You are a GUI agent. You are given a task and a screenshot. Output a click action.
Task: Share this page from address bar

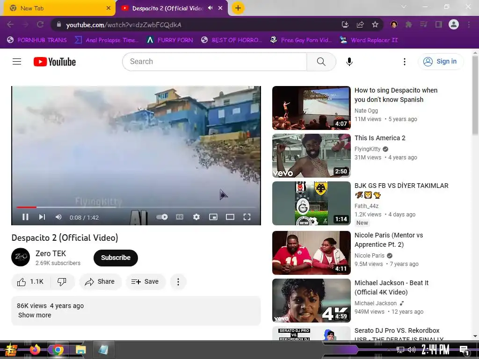360,24
